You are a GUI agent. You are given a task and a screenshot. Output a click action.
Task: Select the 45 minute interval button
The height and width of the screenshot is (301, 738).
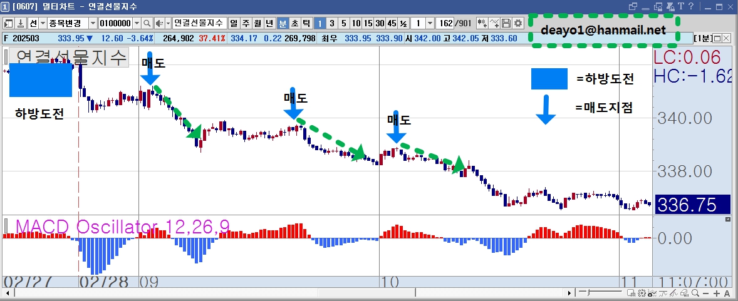[392, 23]
